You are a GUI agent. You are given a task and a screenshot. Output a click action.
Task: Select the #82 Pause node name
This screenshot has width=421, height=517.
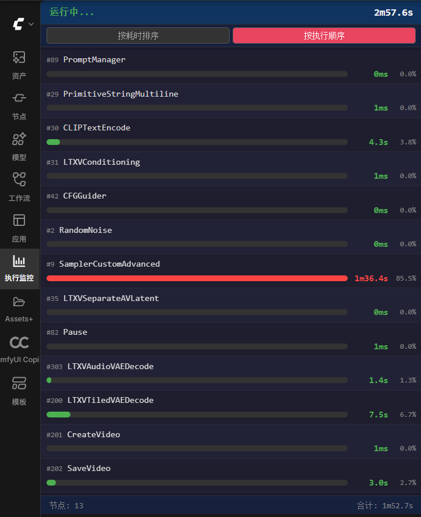point(75,332)
